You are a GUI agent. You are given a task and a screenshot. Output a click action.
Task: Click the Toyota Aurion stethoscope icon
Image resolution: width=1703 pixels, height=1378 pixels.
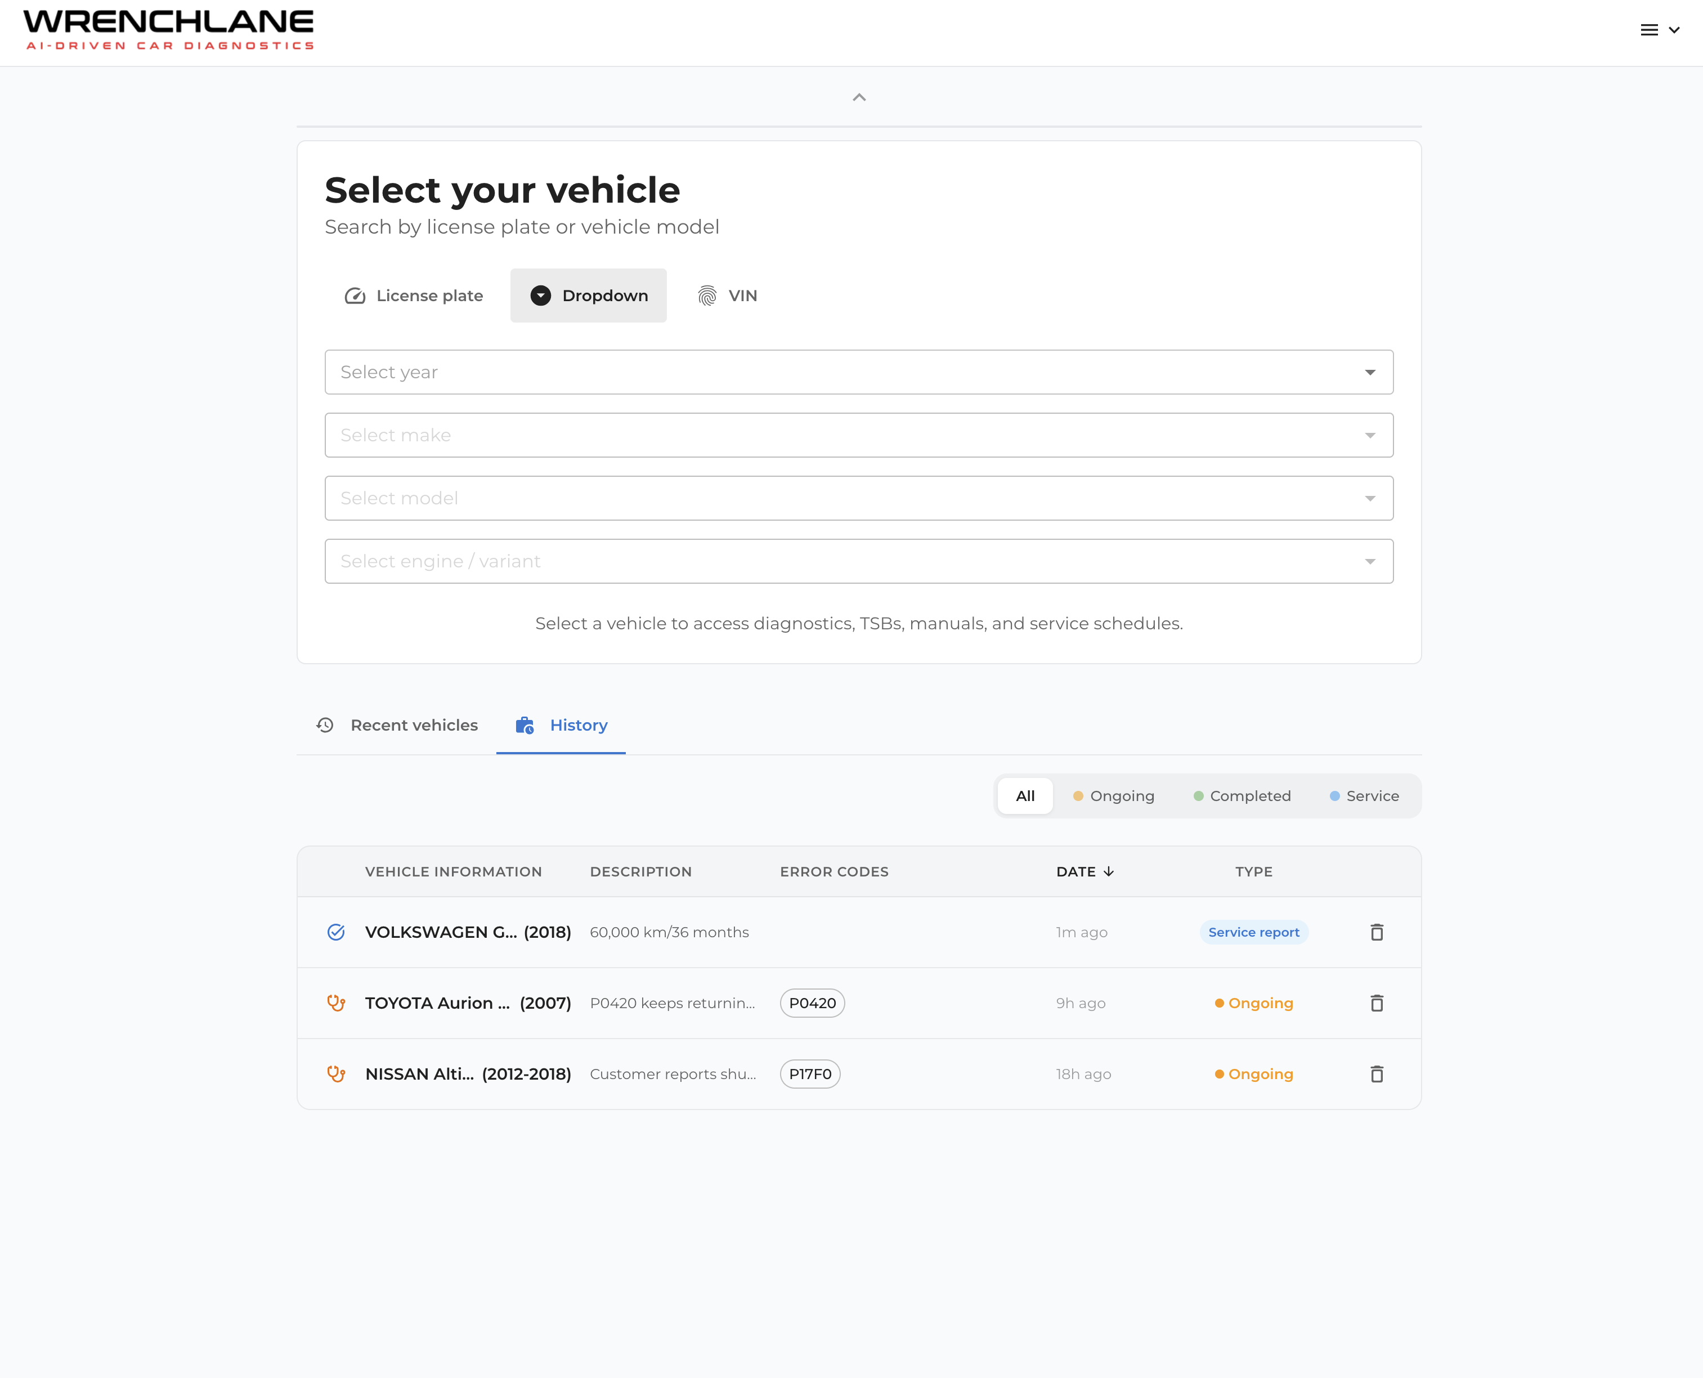click(x=337, y=1003)
